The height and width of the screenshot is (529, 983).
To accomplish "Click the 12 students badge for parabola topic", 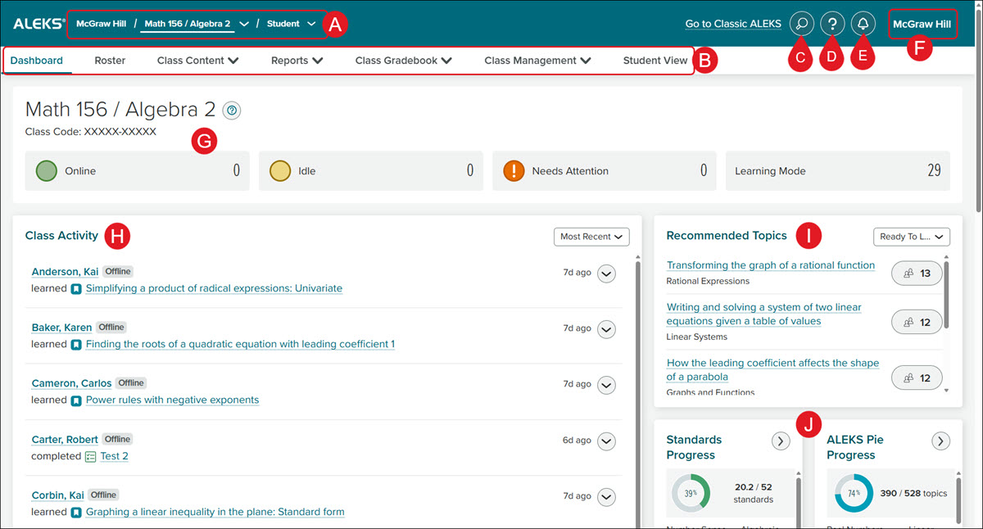I will tap(917, 378).
